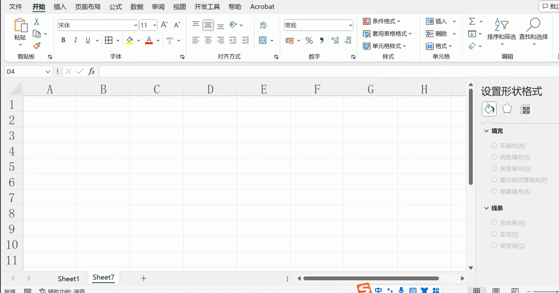The width and height of the screenshot is (559, 293).
Task: Open the font size dropdown
Action: tap(155, 25)
